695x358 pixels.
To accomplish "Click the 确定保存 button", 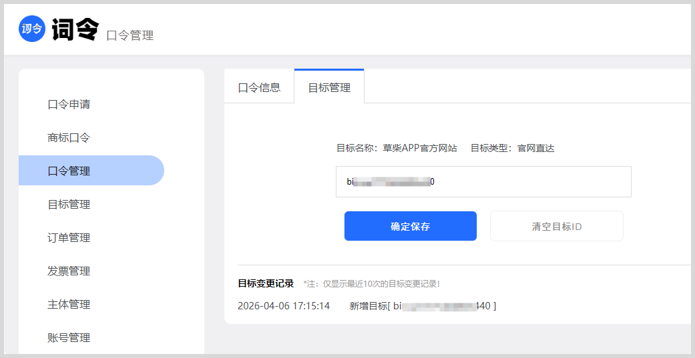I will [411, 226].
